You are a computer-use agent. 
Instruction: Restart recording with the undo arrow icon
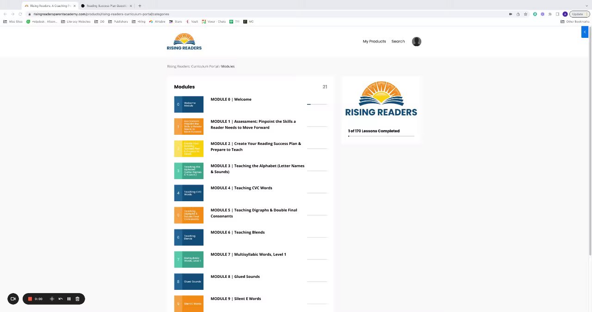(61, 299)
